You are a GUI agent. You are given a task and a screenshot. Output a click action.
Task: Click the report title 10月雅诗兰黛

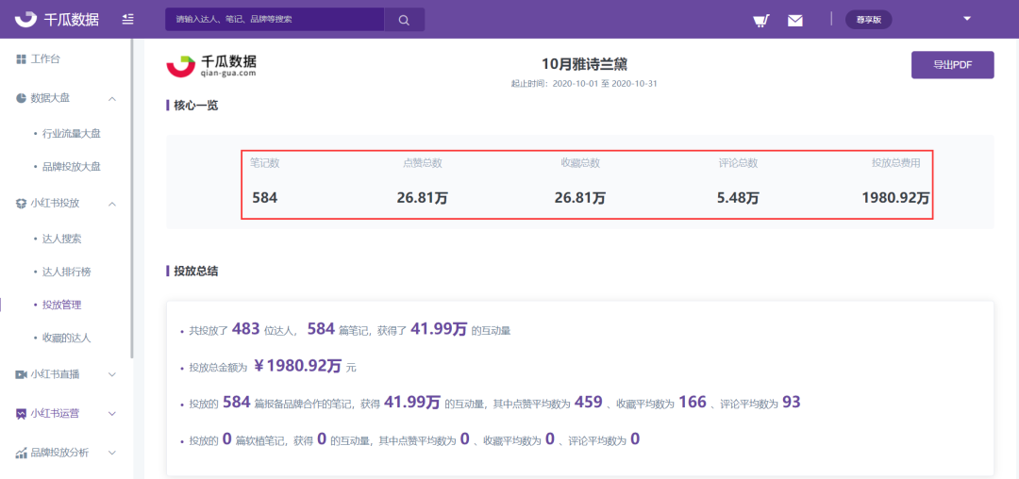584,63
